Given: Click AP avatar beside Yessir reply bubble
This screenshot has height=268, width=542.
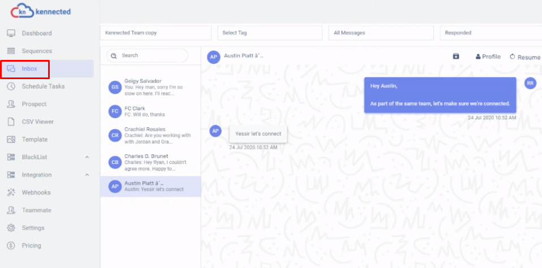Looking at the screenshot, I should click(216, 131).
